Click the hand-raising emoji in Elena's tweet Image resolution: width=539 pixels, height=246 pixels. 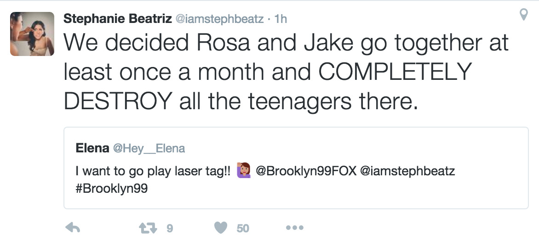243,171
